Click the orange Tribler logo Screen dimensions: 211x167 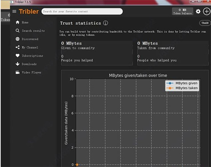pos(29,11)
